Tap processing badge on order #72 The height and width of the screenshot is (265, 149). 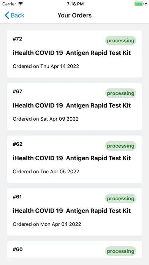[120, 41]
